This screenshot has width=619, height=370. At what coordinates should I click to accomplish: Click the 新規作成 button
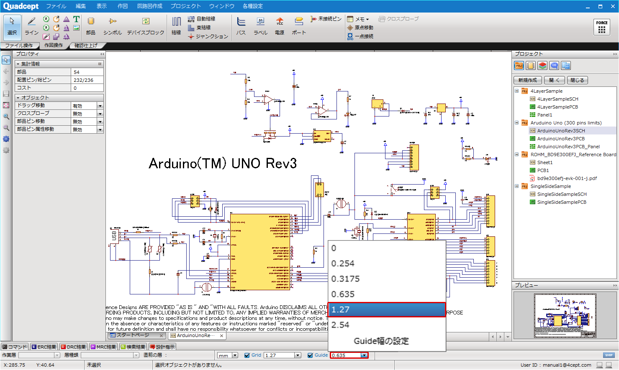click(x=527, y=80)
